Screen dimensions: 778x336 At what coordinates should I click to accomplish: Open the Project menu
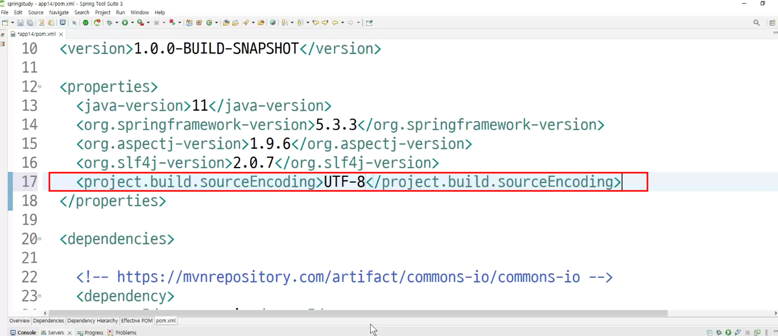pyautogui.click(x=103, y=12)
